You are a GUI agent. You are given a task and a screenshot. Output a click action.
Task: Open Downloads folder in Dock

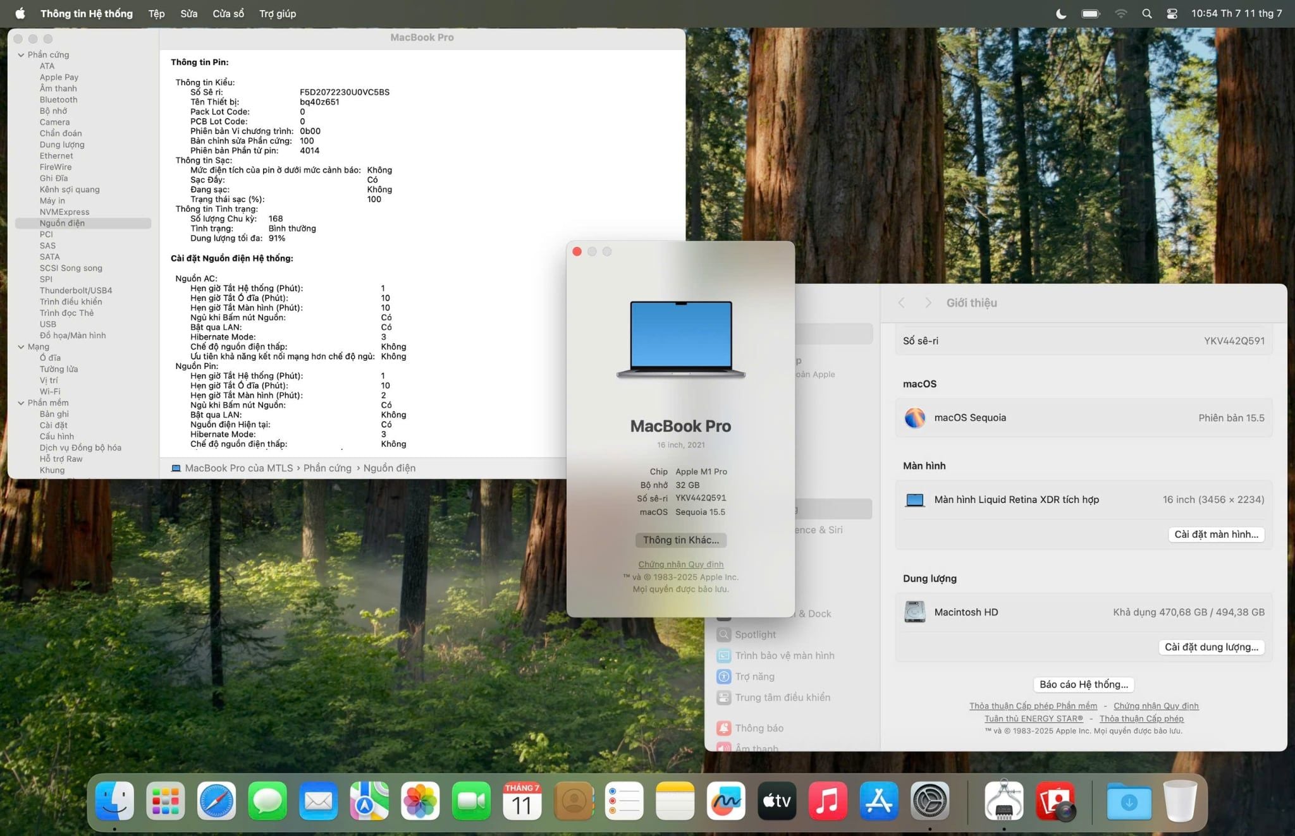(1129, 801)
